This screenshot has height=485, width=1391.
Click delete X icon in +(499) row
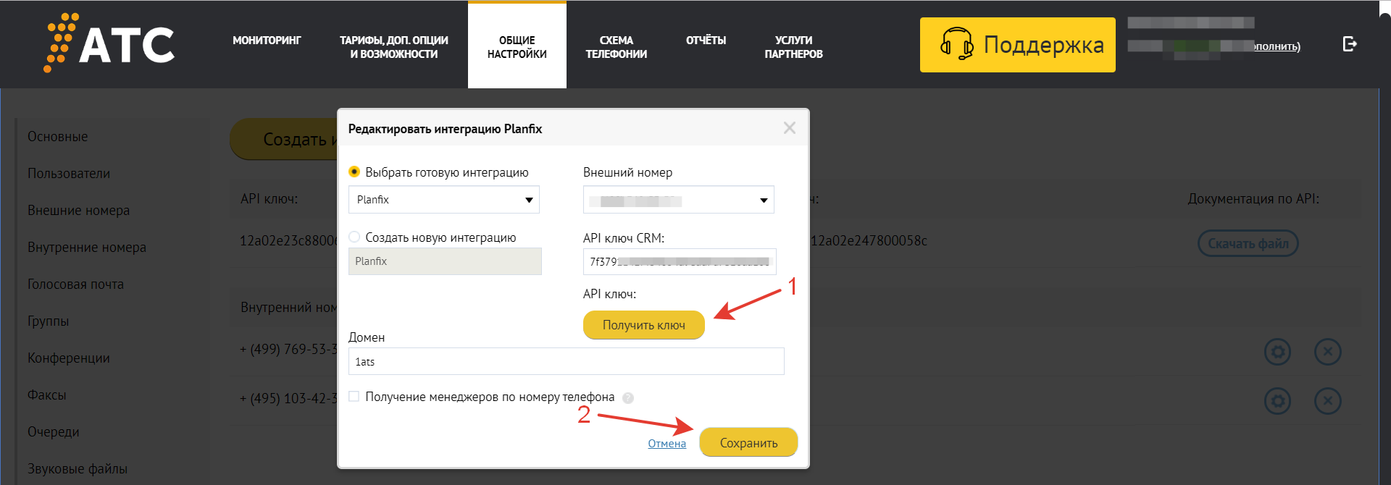(1328, 353)
